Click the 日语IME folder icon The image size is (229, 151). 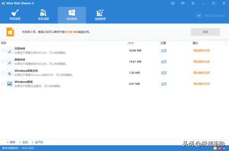point(10,50)
